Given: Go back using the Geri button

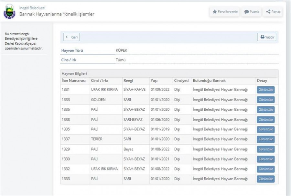Looking at the screenshot, I should [x=71, y=37].
